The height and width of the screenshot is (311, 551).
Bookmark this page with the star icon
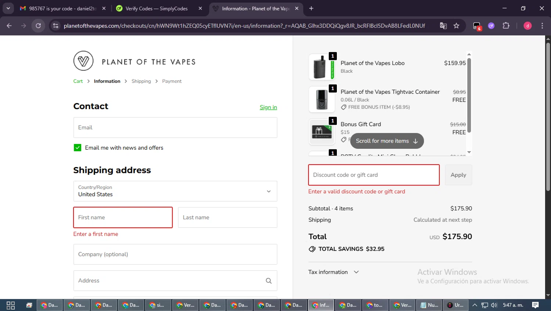[x=456, y=26]
